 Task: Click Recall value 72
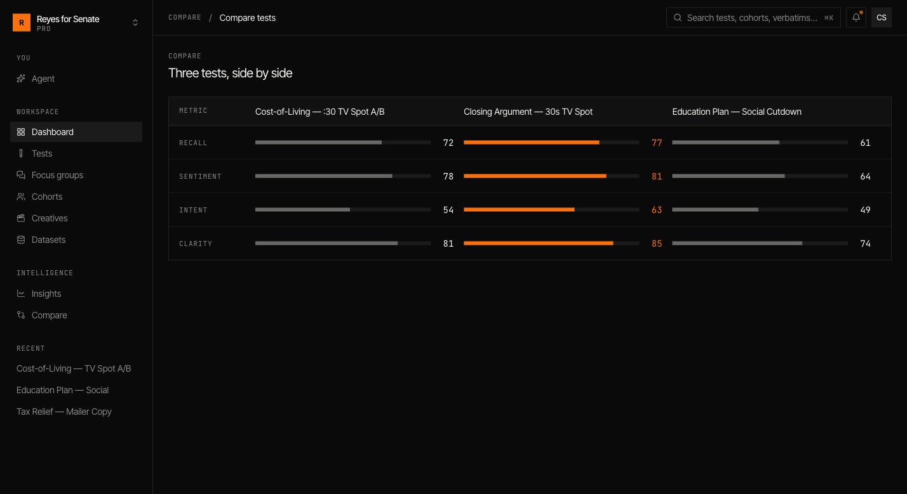tap(448, 143)
